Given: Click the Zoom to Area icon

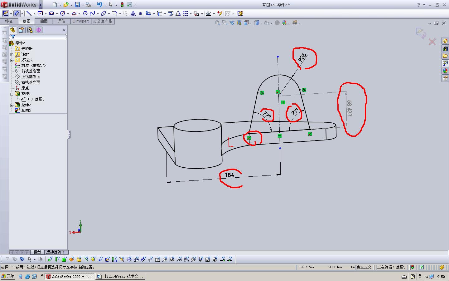Looking at the screenshot, I should [x=225, y=23].
